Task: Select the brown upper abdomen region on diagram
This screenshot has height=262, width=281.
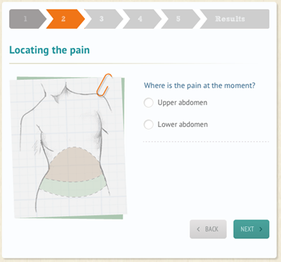Action: [x=72, y=164]
